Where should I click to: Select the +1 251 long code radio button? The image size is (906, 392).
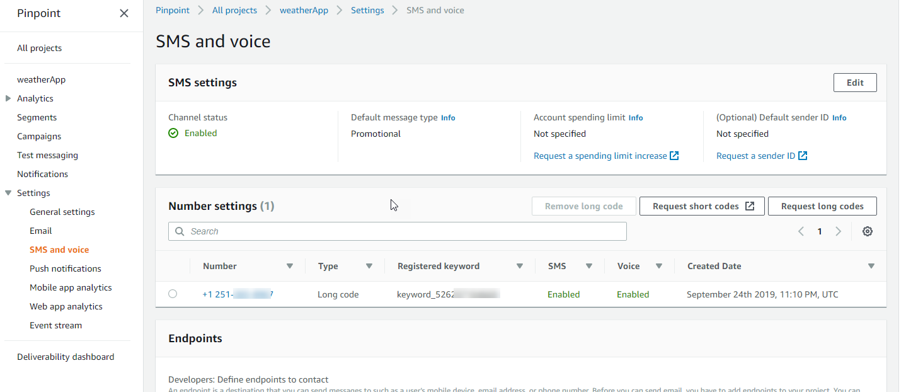(x=173, y=294)
